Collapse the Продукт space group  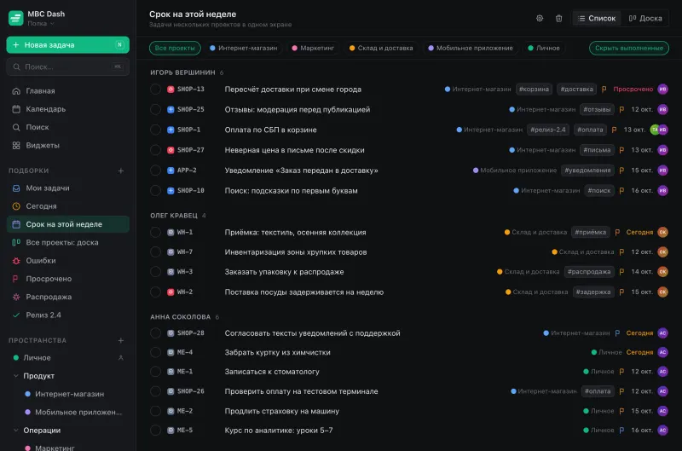coord(16,376)
